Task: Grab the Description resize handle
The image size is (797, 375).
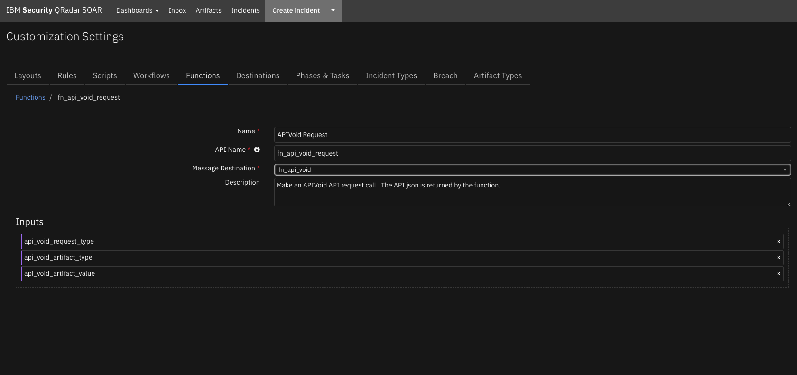Action: [x=788, y=204]
